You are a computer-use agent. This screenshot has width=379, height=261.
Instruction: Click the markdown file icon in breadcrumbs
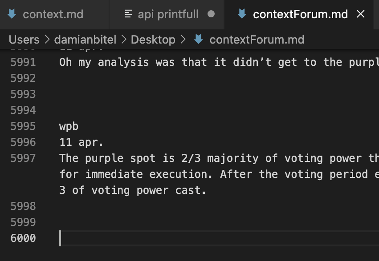[x=199, y=40]
